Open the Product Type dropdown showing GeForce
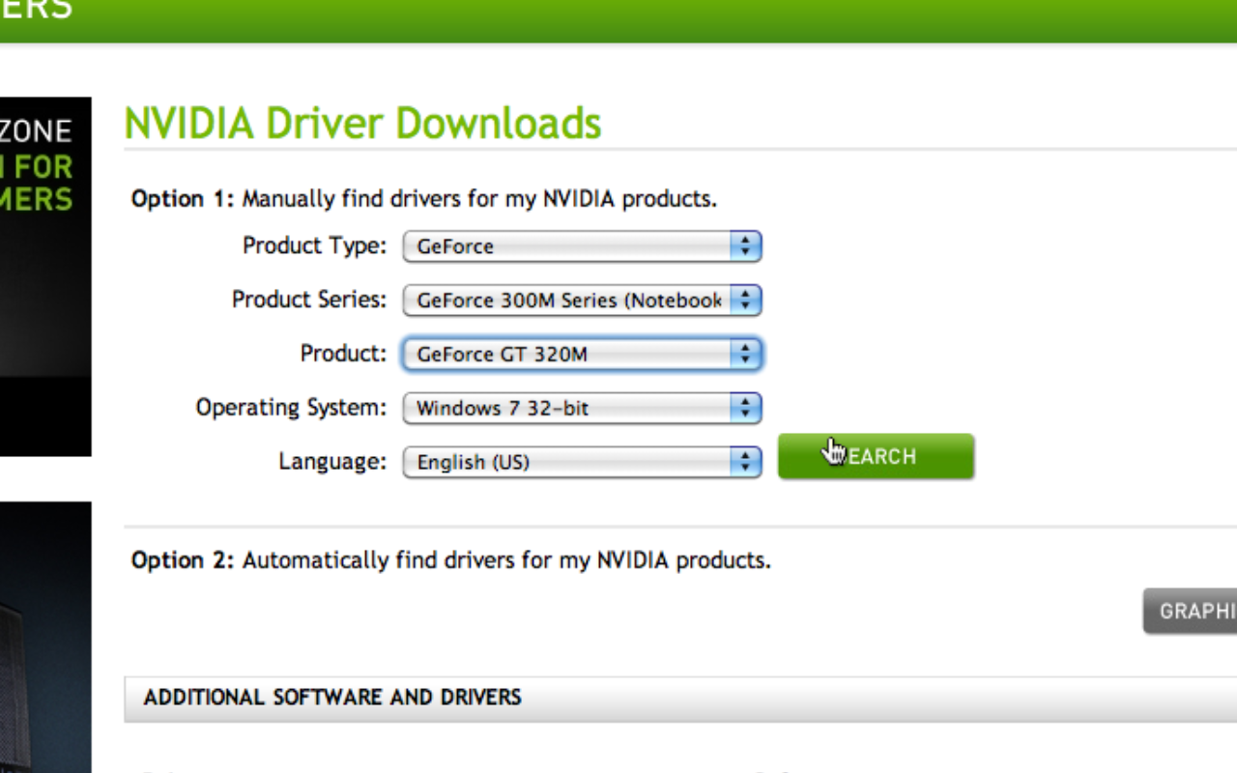The width and height of the screenshot is (1237, 773). [582, 246]
